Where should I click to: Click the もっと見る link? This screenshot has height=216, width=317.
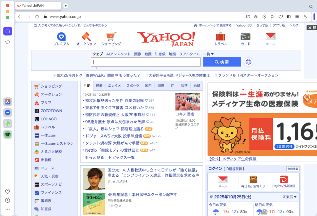pos(94,158)
